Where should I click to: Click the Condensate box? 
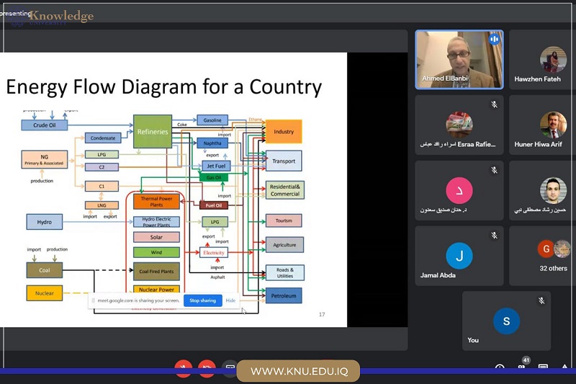pyautogui.click(x=103, y=138)
